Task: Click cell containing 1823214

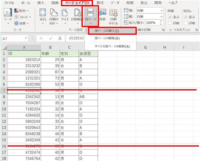Action: click(x=24, y=60)
